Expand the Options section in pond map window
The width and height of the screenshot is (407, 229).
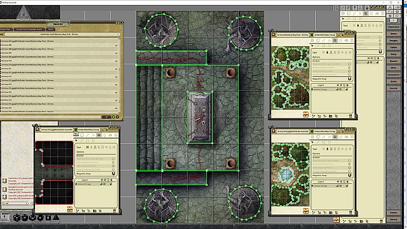(316, 153)
